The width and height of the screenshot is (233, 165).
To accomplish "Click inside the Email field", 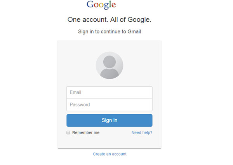I will coord(110,92).
